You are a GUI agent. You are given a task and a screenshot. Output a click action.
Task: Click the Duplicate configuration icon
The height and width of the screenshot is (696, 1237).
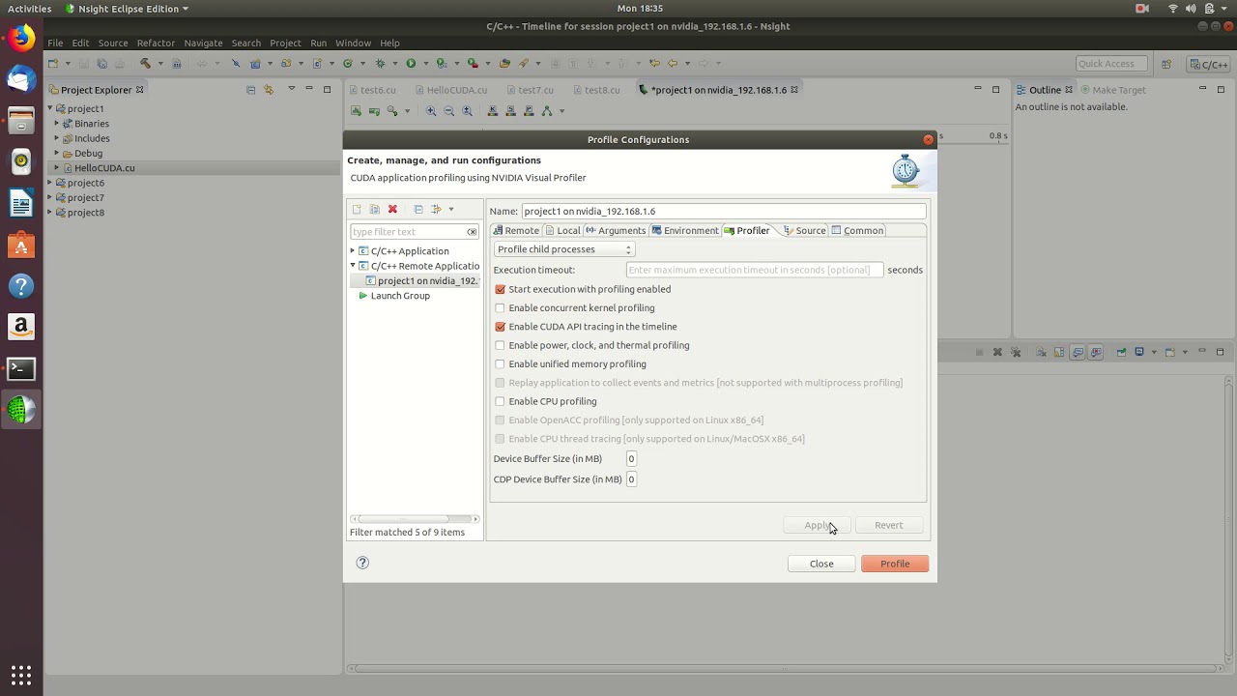(x=374, y=209)
